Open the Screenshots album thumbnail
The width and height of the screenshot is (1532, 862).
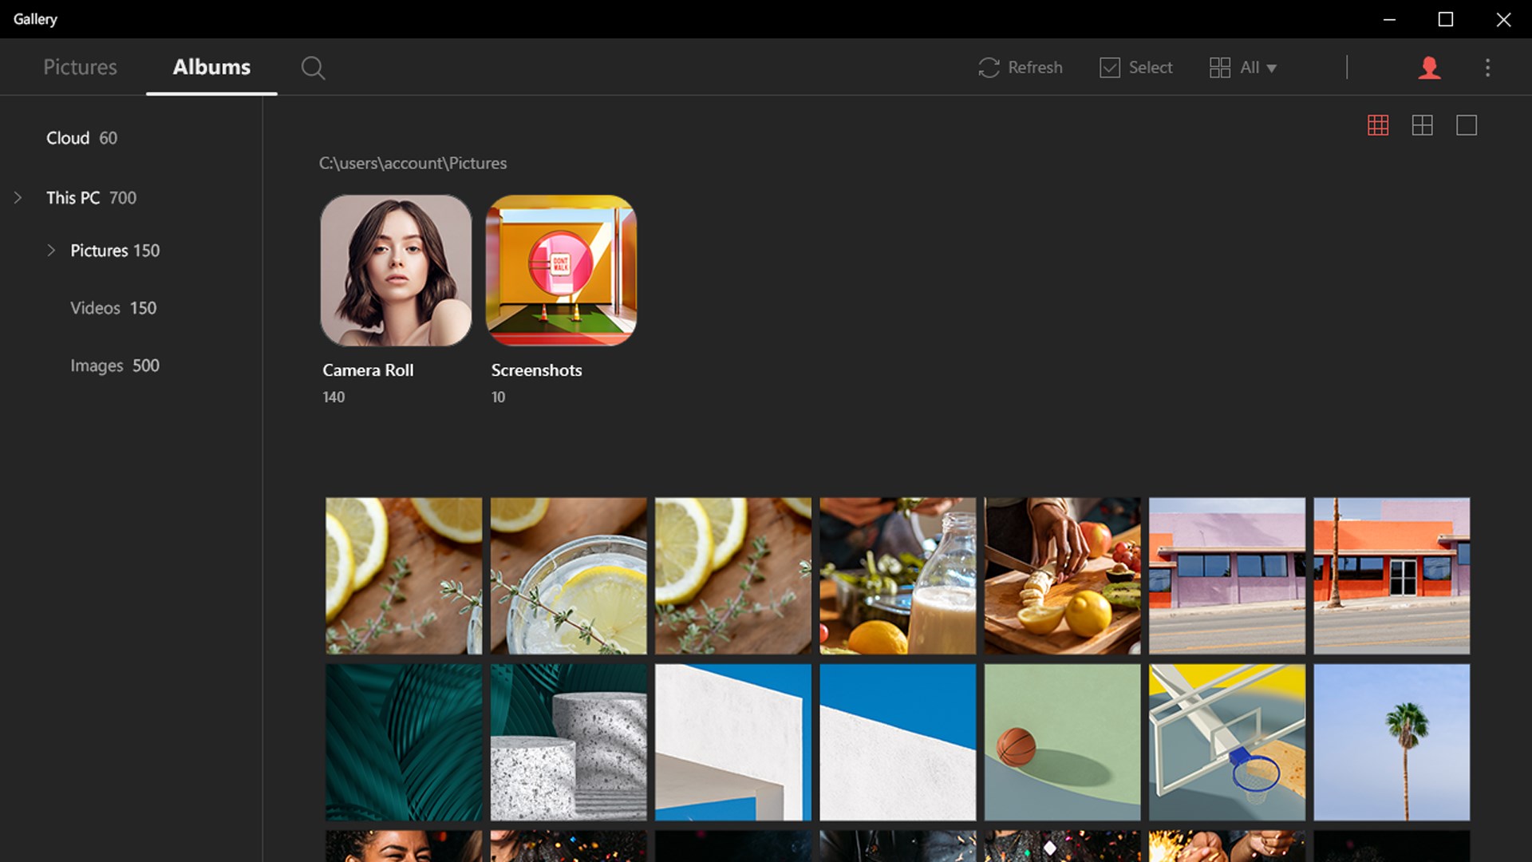click(561, 271)
